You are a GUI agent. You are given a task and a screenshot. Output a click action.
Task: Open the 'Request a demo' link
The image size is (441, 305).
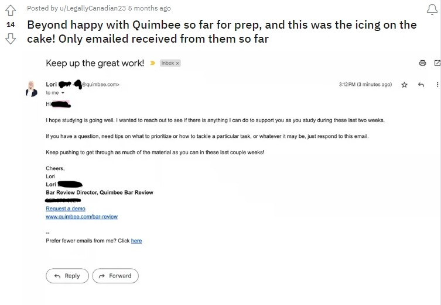click(66, 209)
